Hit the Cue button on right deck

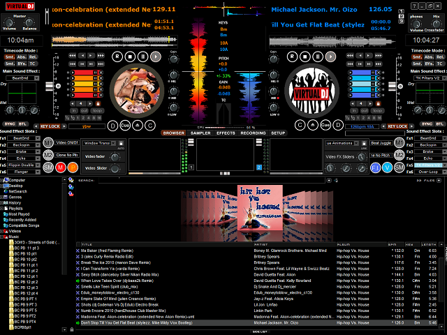pyautogui.click(x=325, y=125)
